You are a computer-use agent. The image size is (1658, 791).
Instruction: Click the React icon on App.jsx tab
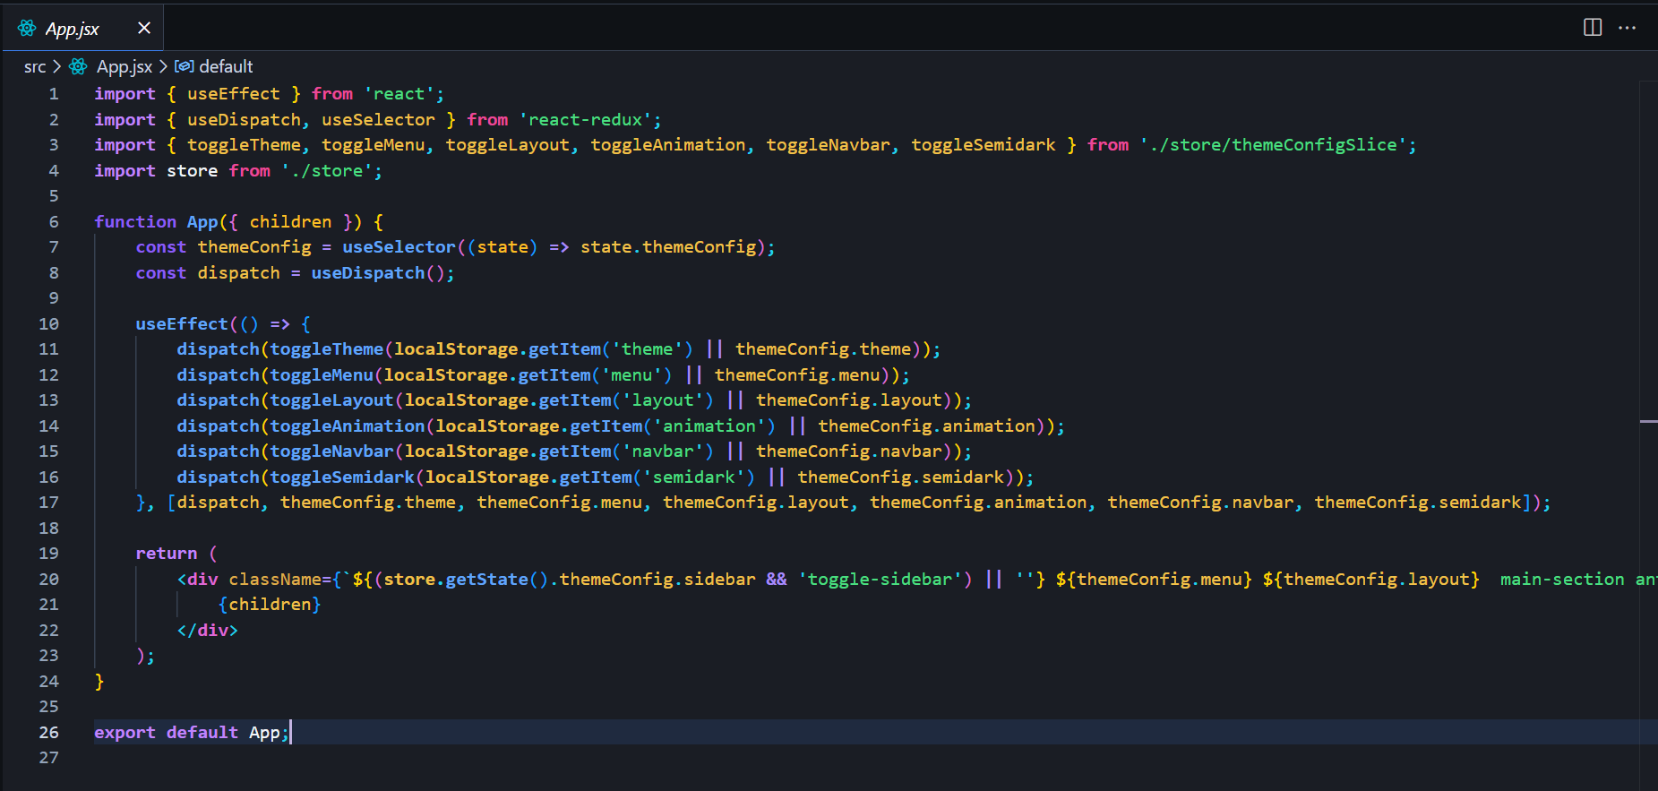tap(27, 28)
